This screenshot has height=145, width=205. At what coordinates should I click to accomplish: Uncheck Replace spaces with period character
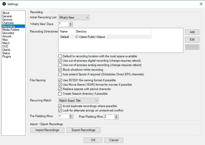[60, 89]
